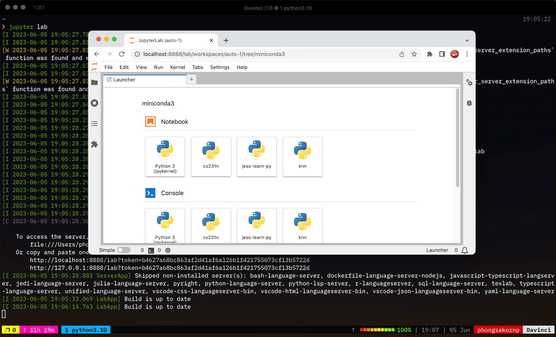556x337 pixels.
Task: Expand Chrome tab search chevron
Action: [x=467, y=40]
